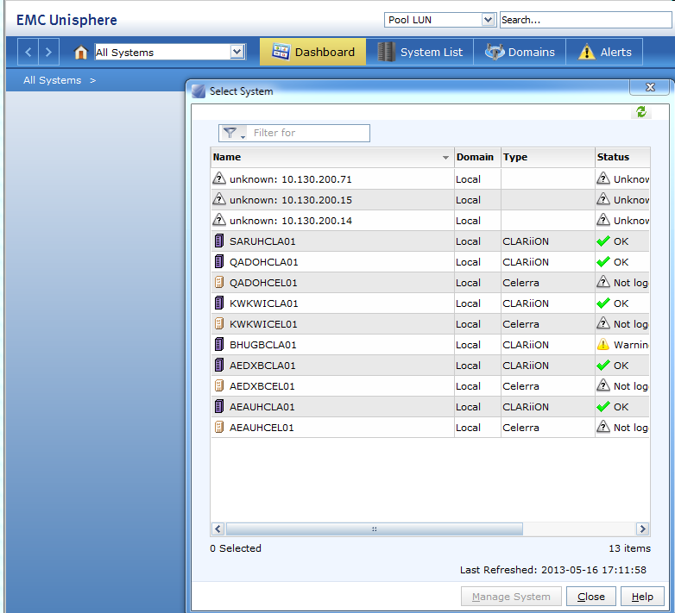Click in the Filter for field
Image resolution: width=675 pixels, height=613 pixels.
point(309,133)
